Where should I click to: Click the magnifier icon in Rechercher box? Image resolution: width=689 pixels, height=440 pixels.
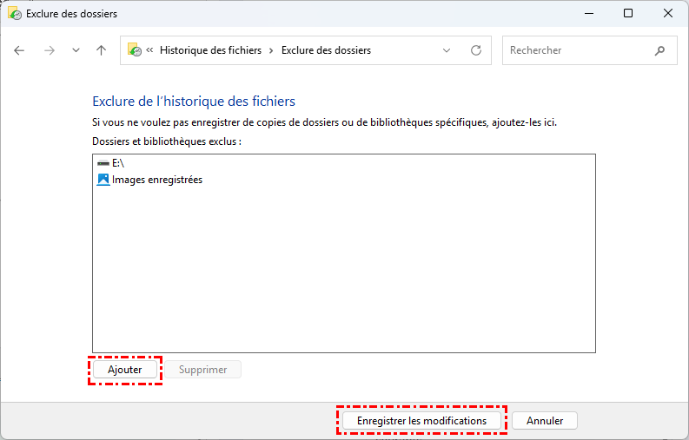[x=659, y=50]
